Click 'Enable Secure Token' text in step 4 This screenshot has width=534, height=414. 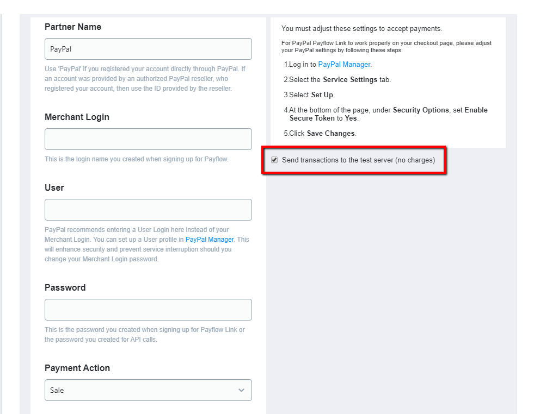389,114
